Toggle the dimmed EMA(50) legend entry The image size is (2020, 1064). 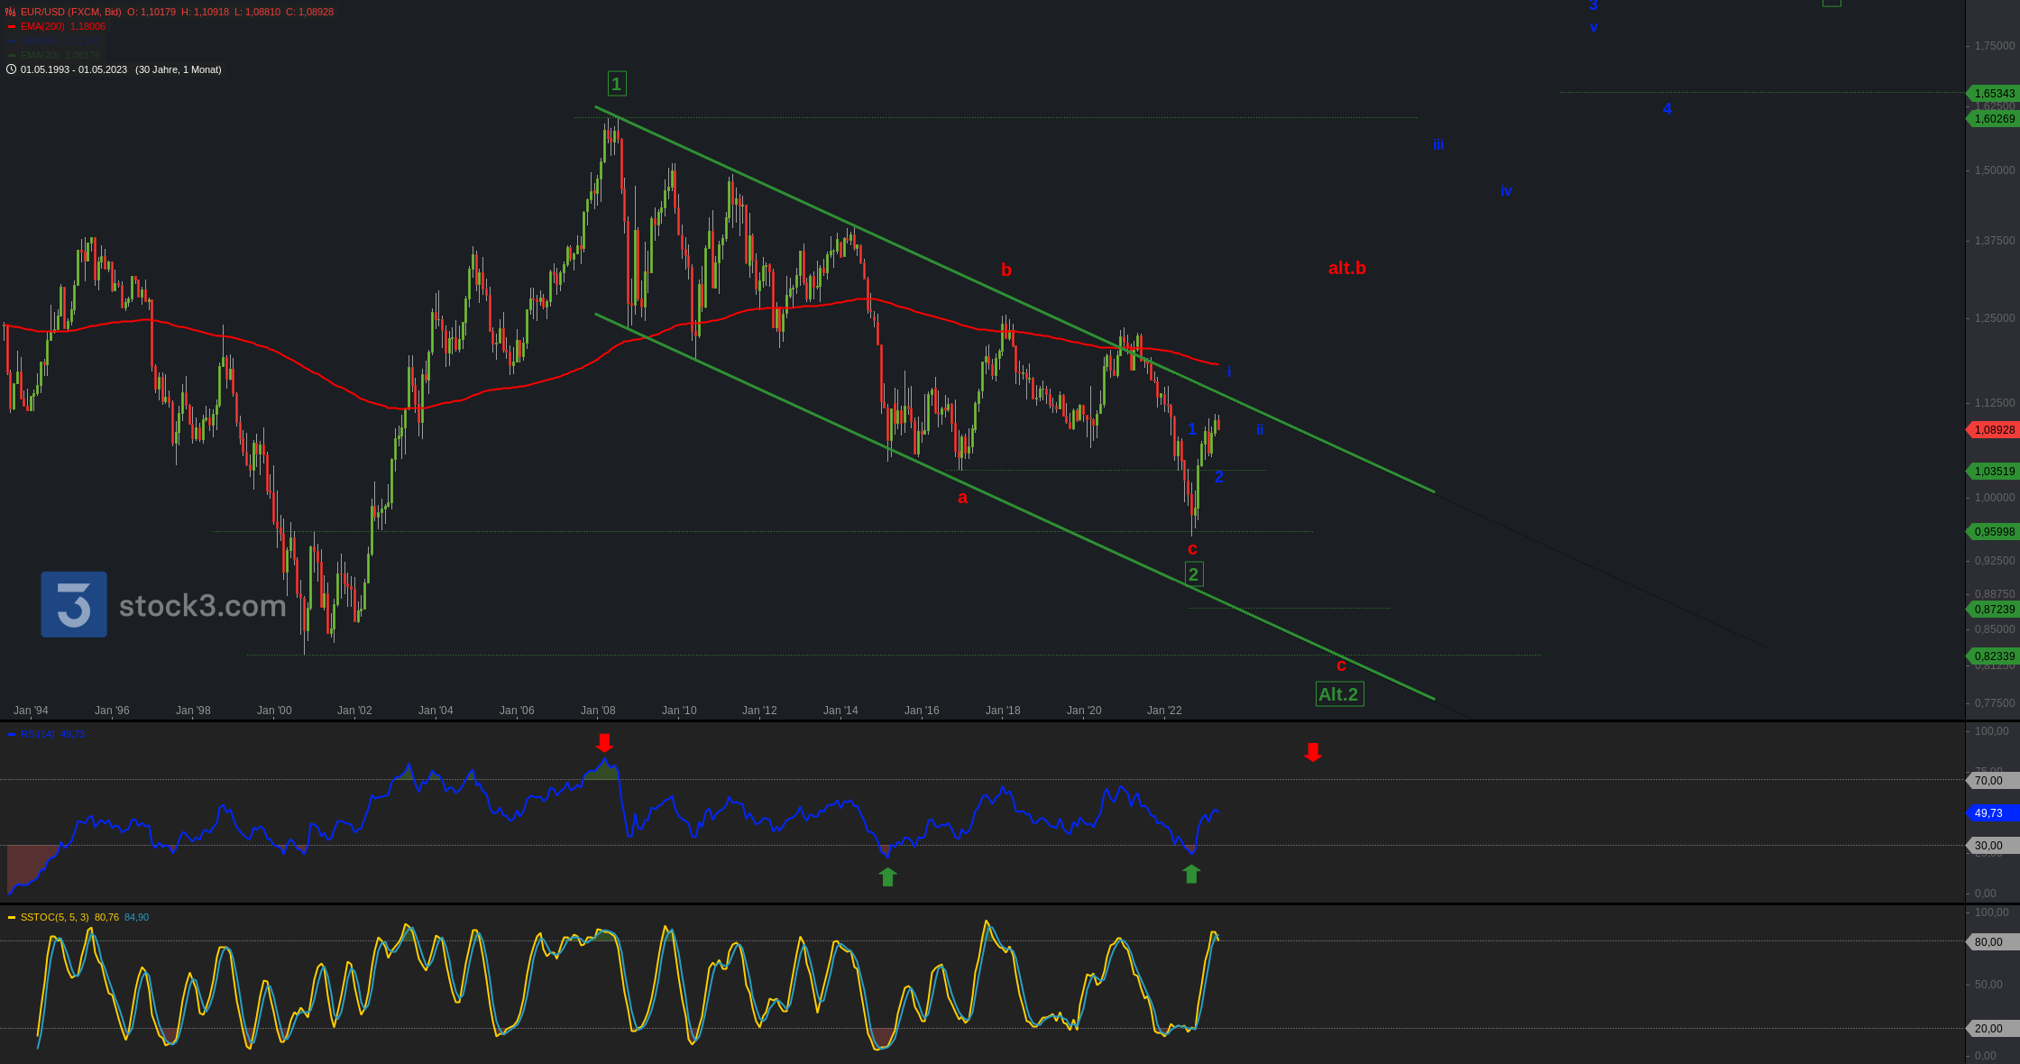click(x=60, y=41)
